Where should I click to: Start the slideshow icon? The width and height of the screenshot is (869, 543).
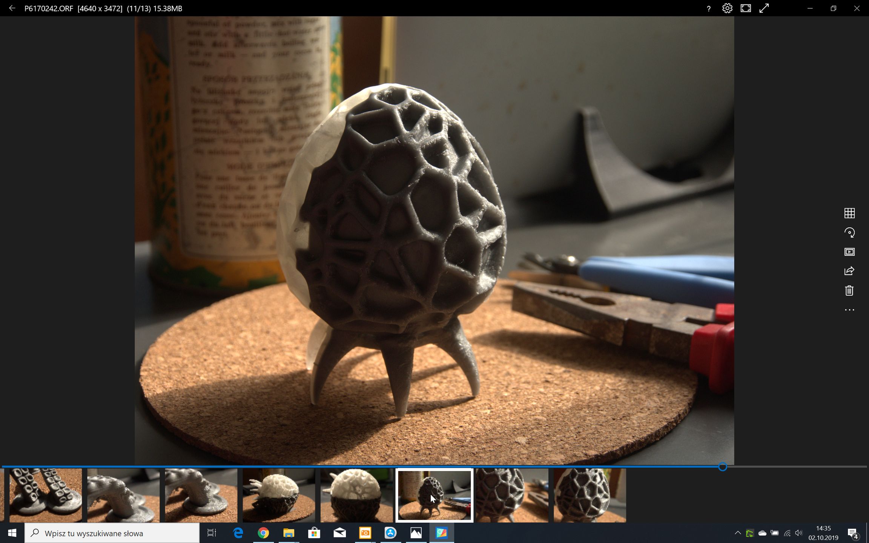[849, 252]
